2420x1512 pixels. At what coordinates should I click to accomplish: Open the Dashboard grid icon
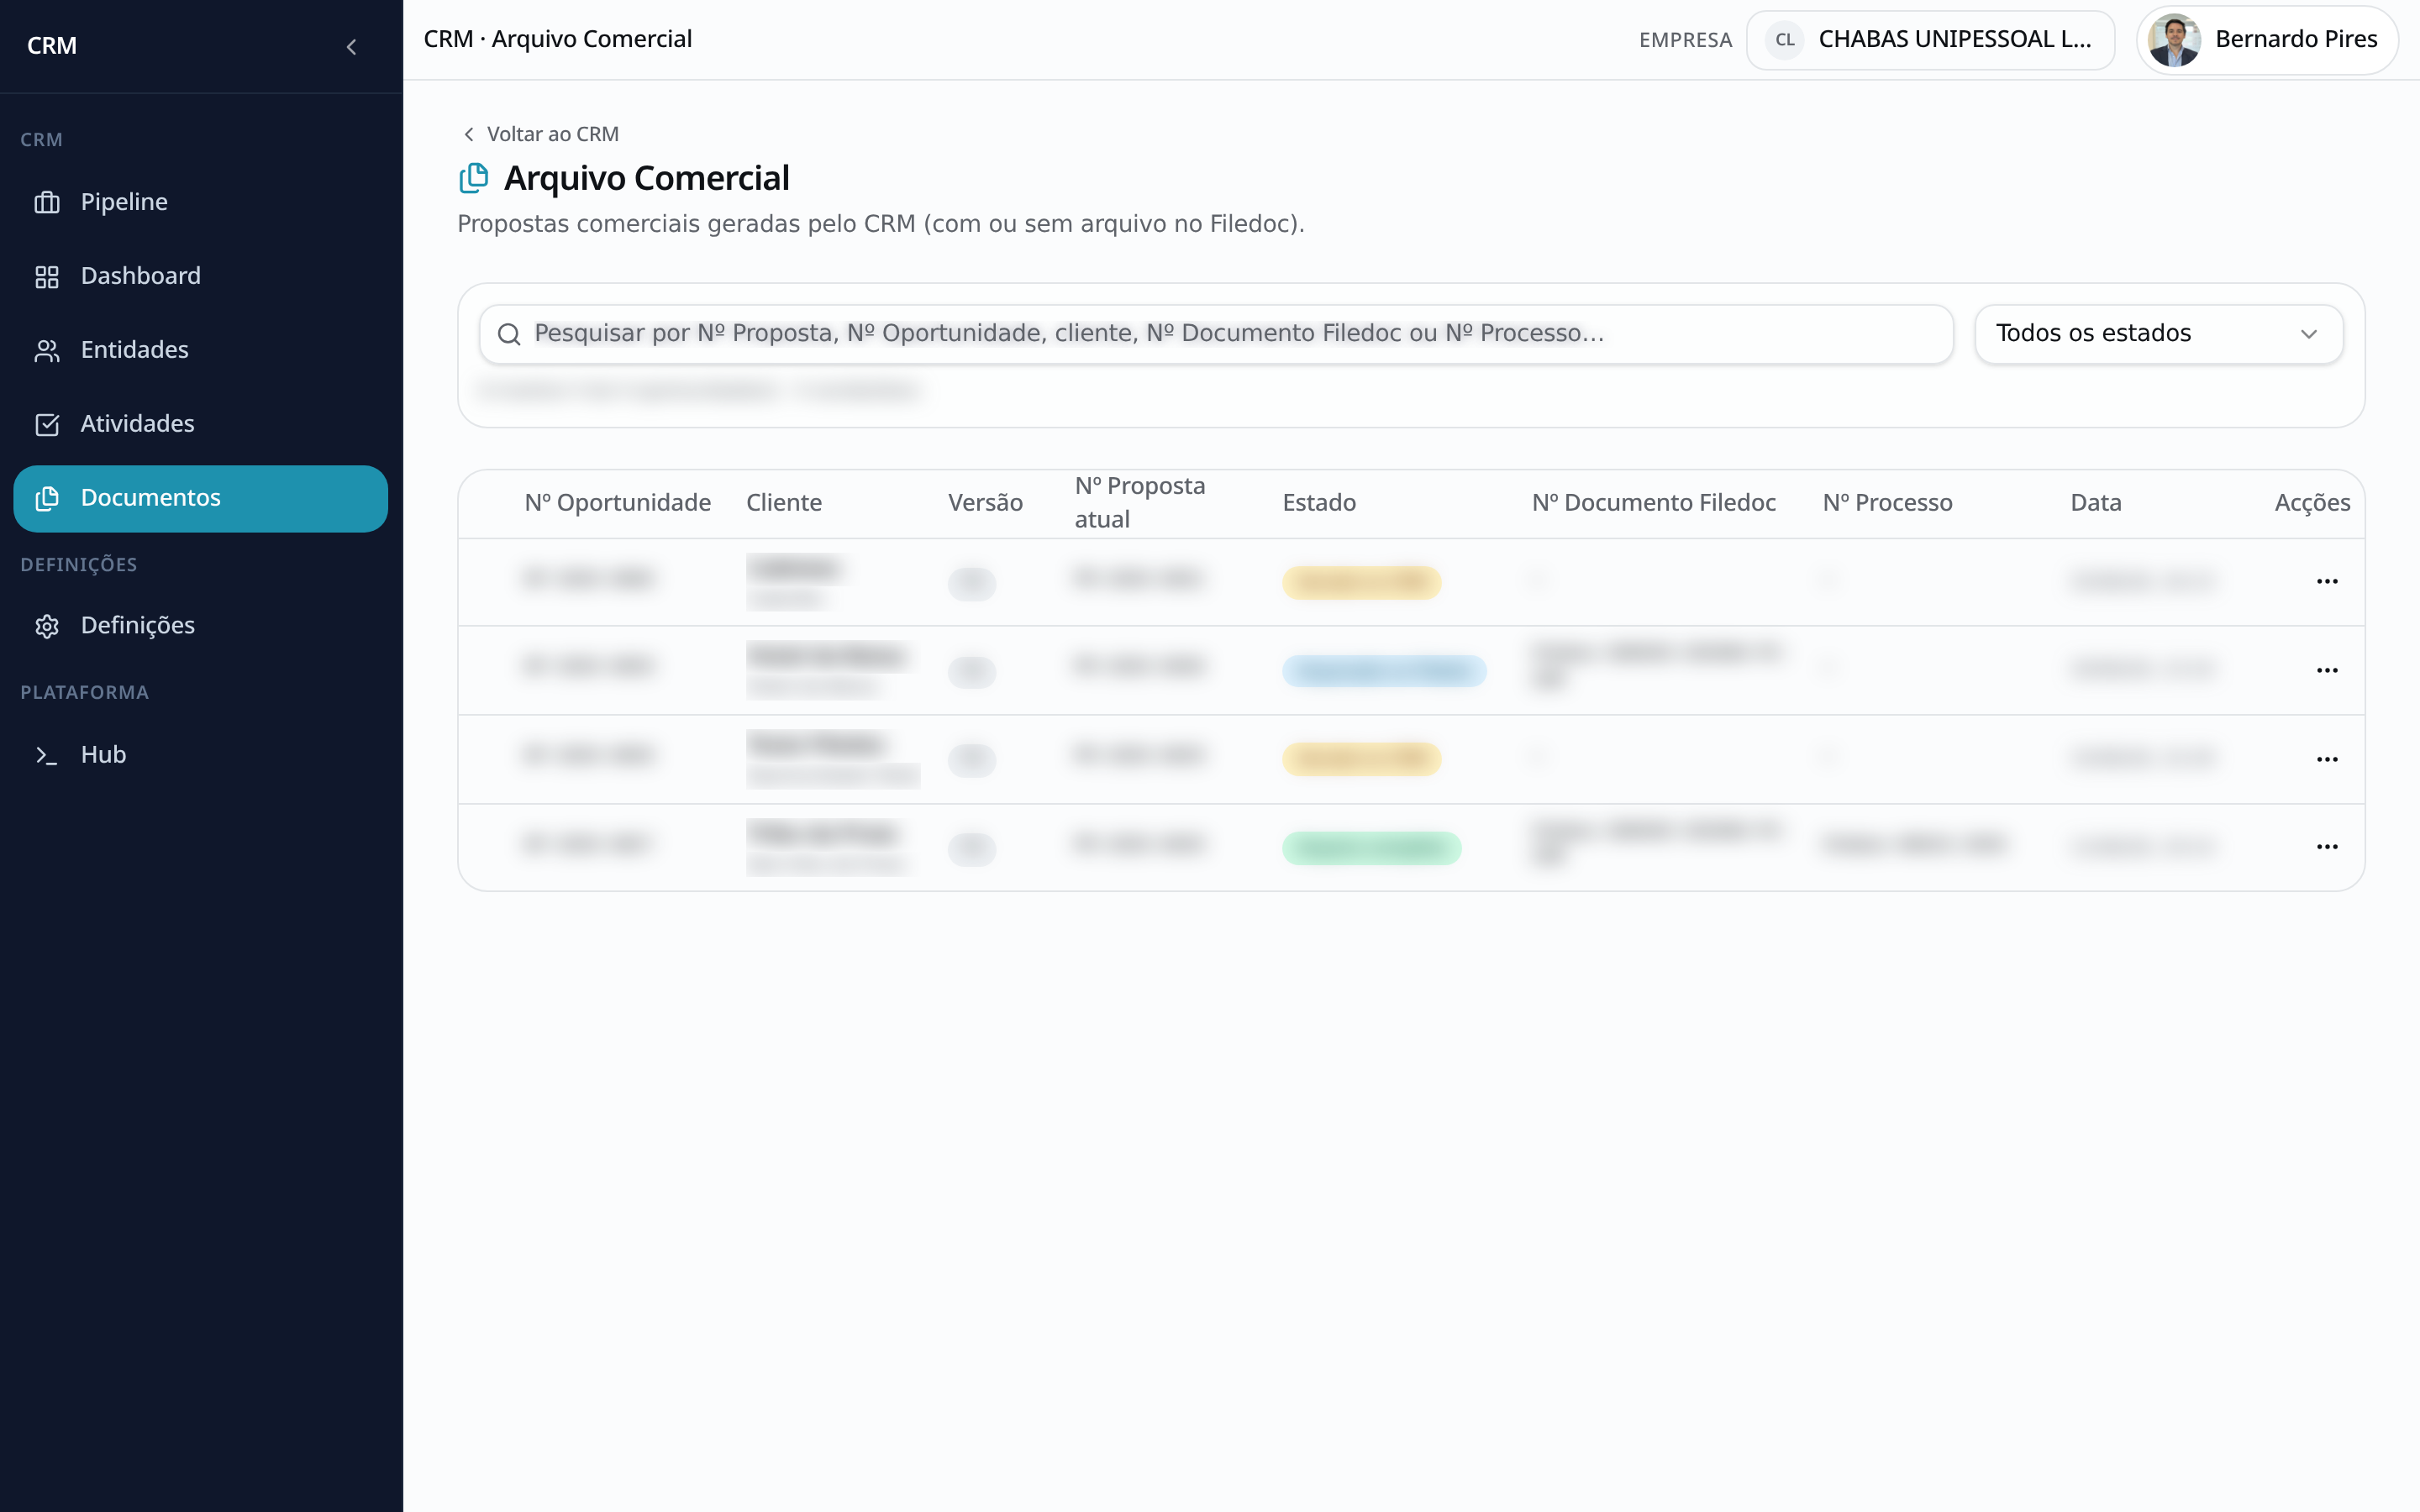(x=47, y=276)
